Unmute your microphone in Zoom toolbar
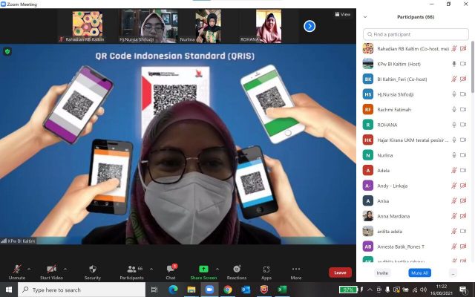475x297 pixels. (16, 269)
